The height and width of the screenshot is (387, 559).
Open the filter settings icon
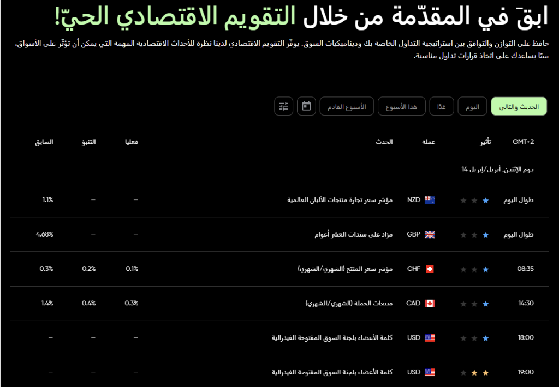click(x=283, y=106)
